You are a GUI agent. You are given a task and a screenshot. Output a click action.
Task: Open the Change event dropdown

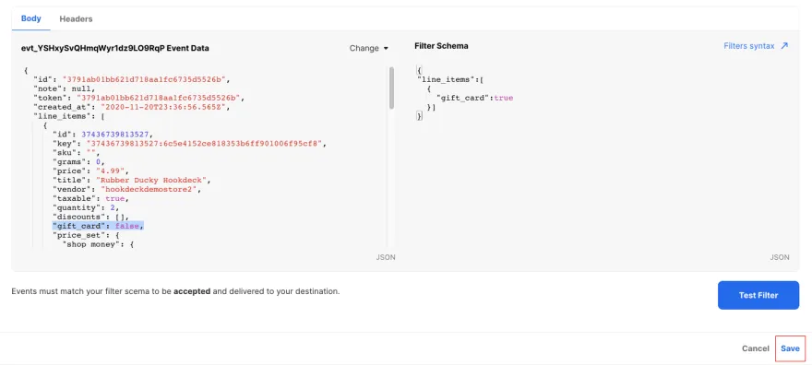pos(369,48)
